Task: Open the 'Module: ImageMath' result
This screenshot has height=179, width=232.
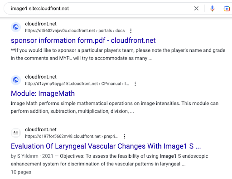Action: [x=43, y=94]
